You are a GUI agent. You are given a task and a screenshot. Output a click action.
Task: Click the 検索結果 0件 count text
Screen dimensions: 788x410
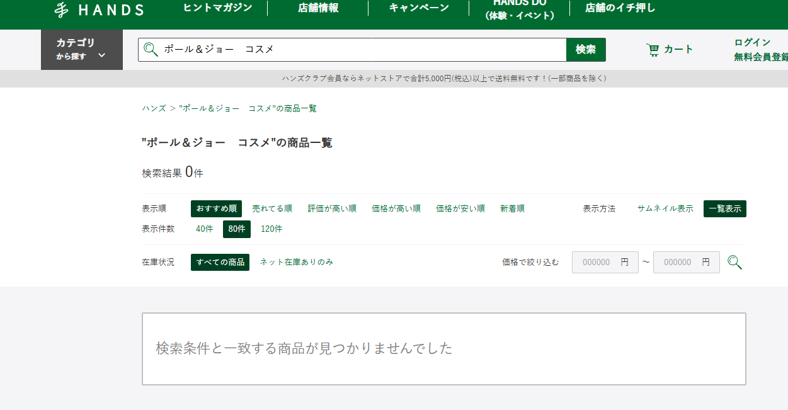[173, 173]
